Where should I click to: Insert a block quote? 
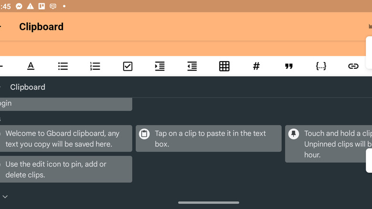click(x=289, y=66)
